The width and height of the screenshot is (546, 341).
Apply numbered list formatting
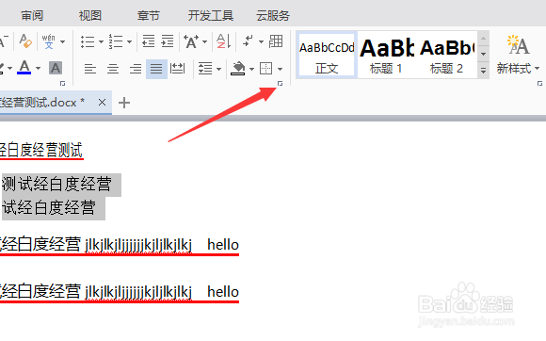[116, 41]
